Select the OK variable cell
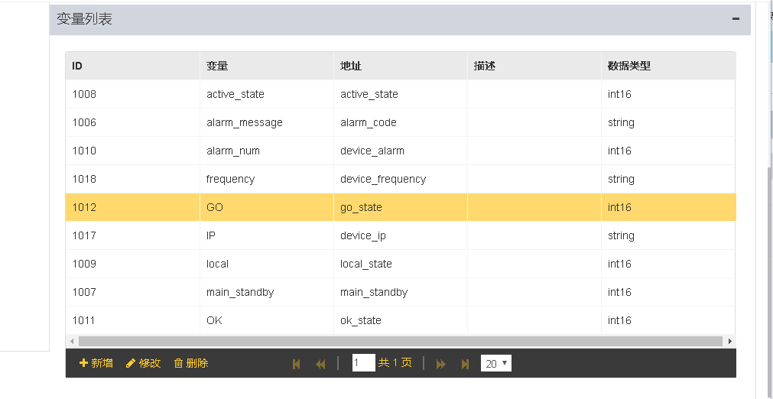The height and width of the screenshot is (399, 773). [267, 320]
